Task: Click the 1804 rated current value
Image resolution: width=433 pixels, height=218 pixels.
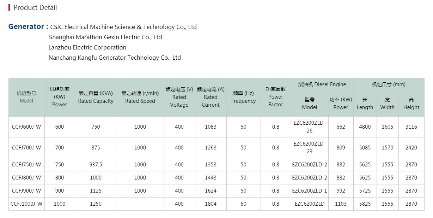Action: coord(211,204)
